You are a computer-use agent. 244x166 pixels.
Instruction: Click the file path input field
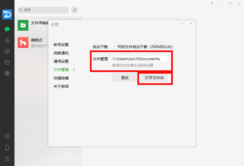pos(140,59)
